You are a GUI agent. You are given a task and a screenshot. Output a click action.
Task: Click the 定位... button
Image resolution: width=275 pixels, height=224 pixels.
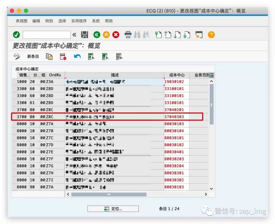[x=113, y=209]
